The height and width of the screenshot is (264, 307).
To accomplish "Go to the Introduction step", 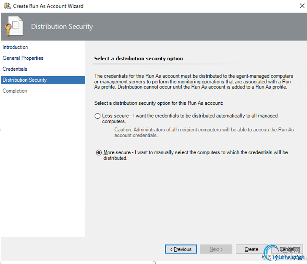I will (x=15, y=47).
